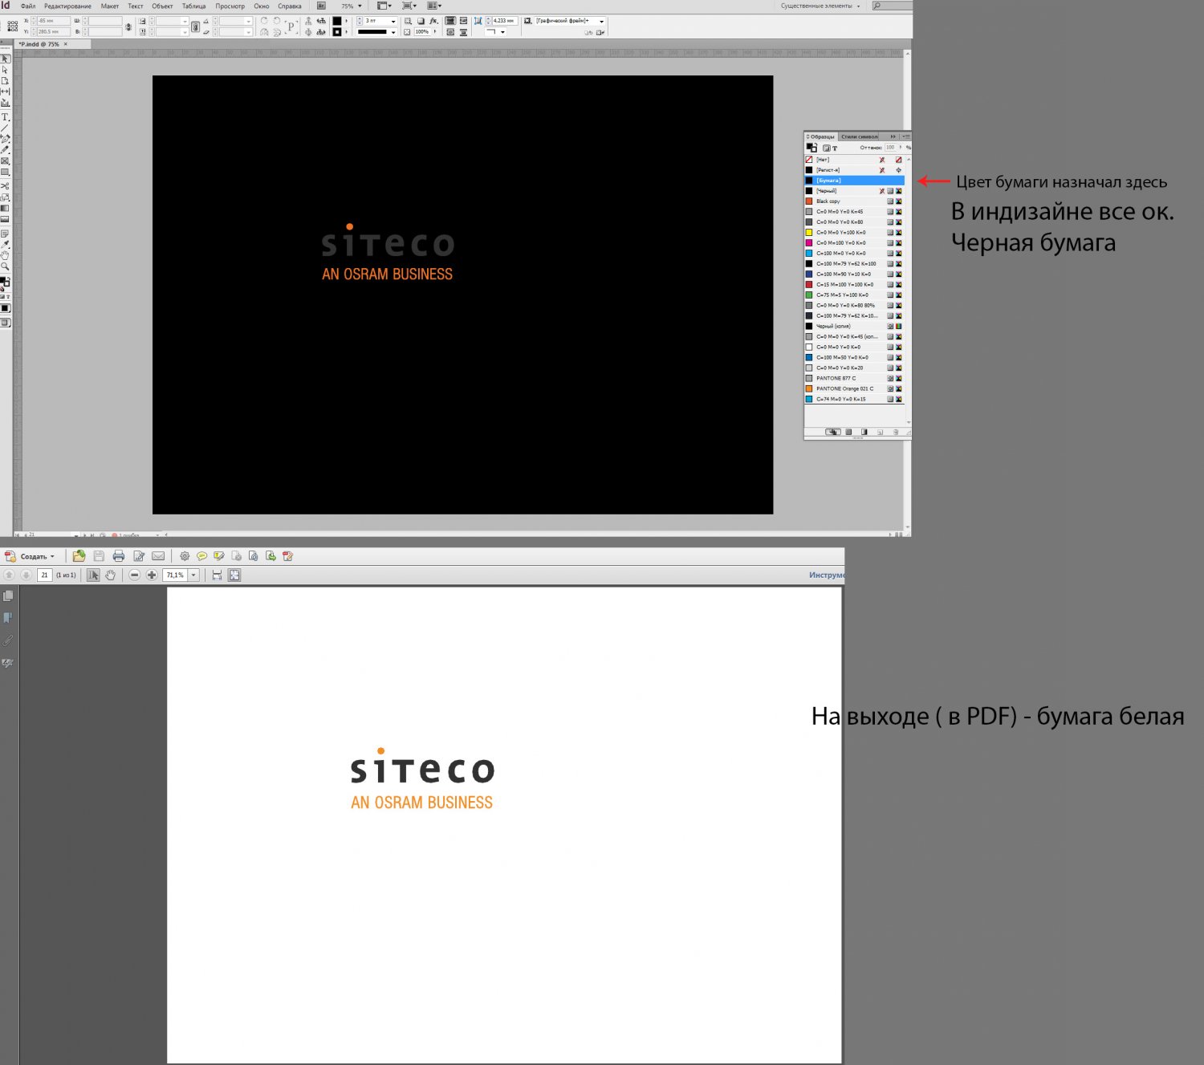This screenshot has height=1065, width=1204.
Task: Open the workspace switcher dropdown
Action: (x=821, y=6)
